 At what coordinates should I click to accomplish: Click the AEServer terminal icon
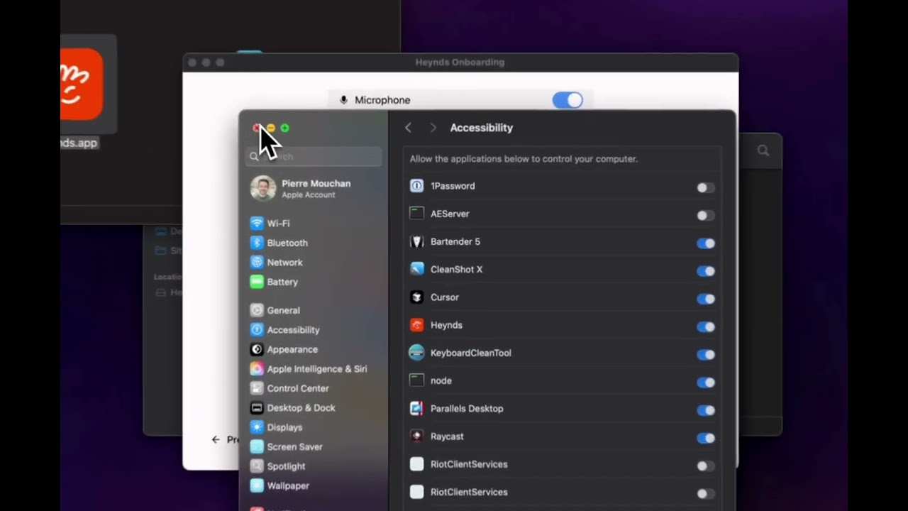416,214
